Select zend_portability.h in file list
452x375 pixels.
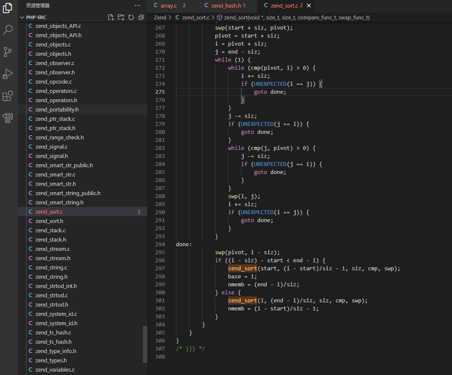point(57,109)
